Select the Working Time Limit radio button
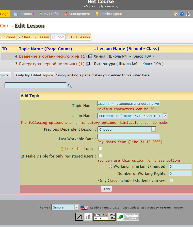 (110, 167)
